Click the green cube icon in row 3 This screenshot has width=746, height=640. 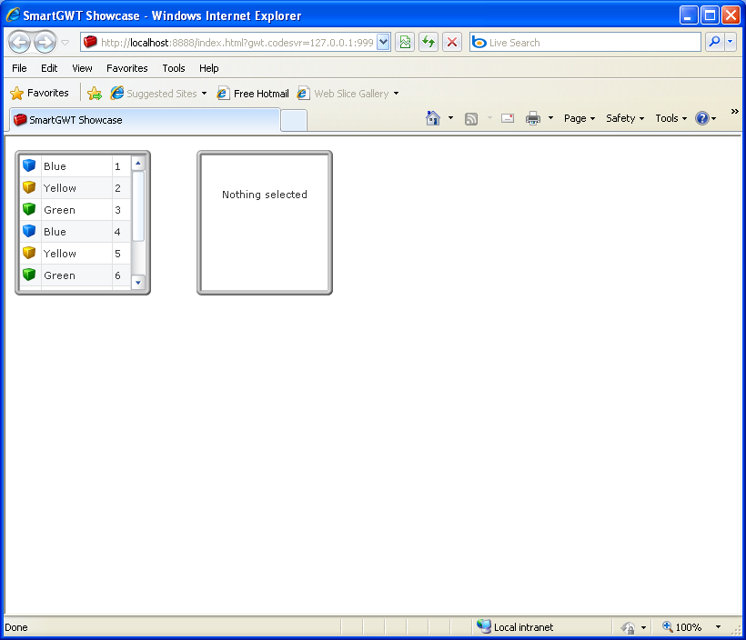[x=29, y=209]
